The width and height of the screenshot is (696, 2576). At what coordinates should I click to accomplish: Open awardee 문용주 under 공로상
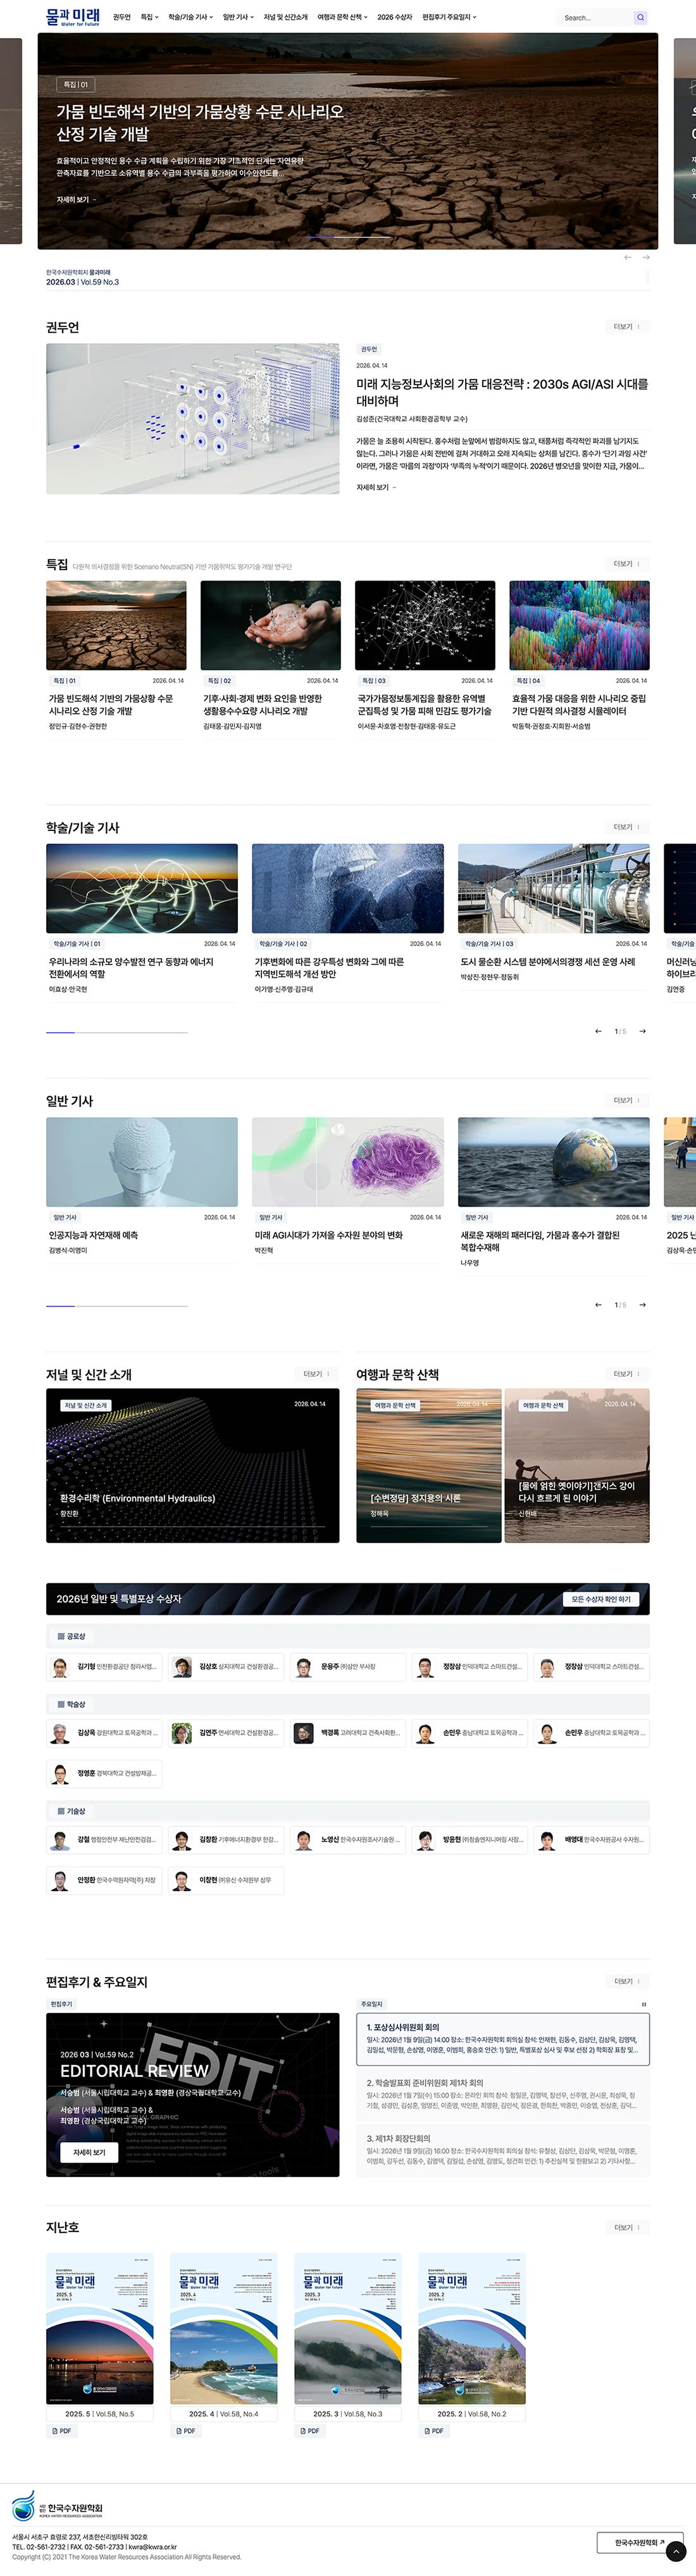point(347,1667)
